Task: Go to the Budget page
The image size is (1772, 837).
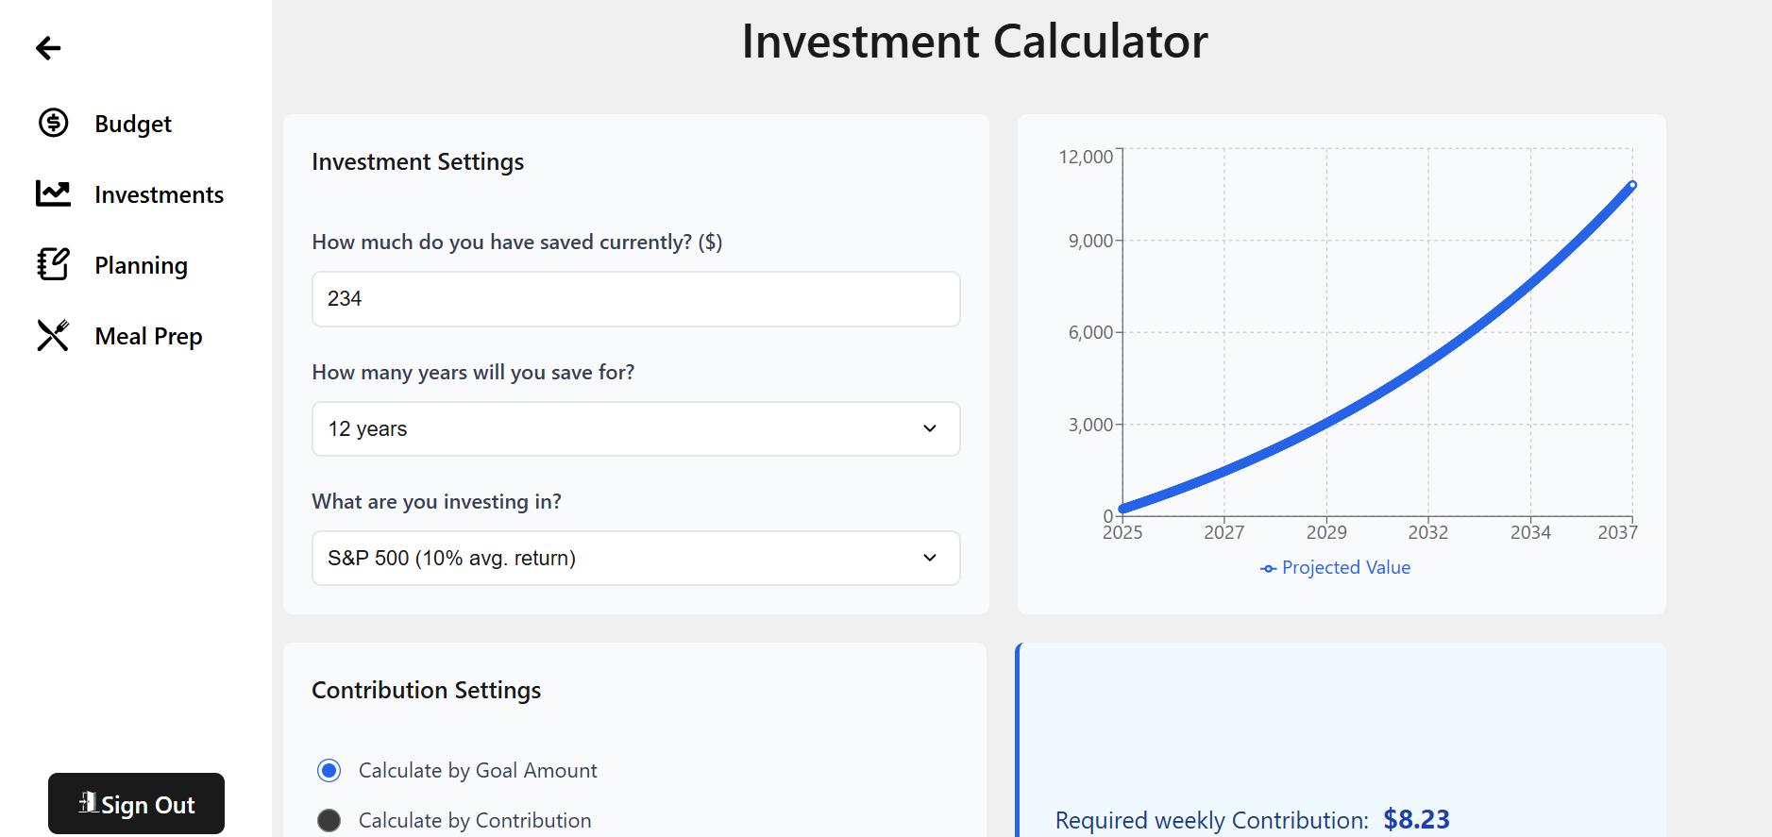Action: point(133,124)
